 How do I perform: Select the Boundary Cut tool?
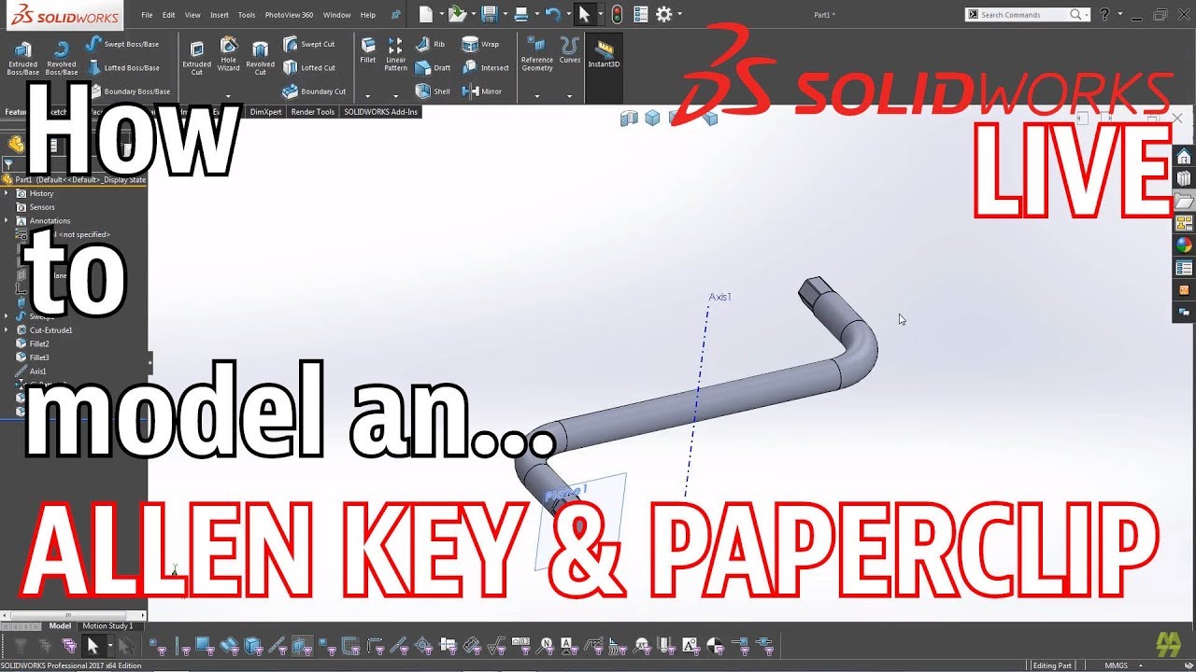[314, 91]
